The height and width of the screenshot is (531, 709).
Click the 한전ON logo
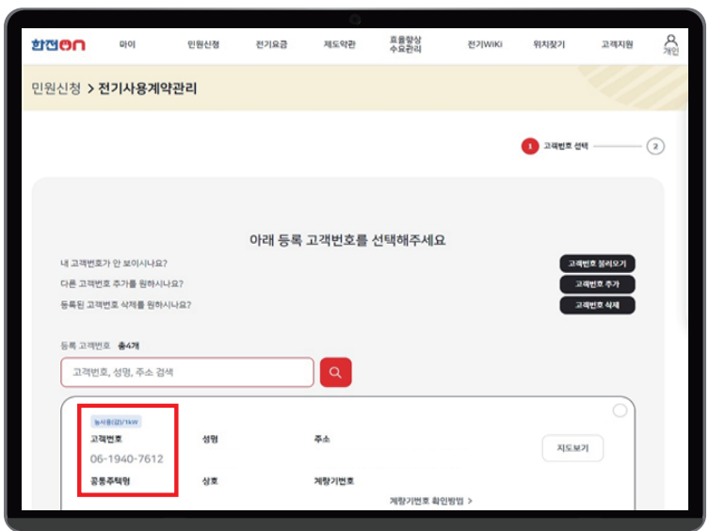point(58,44)
